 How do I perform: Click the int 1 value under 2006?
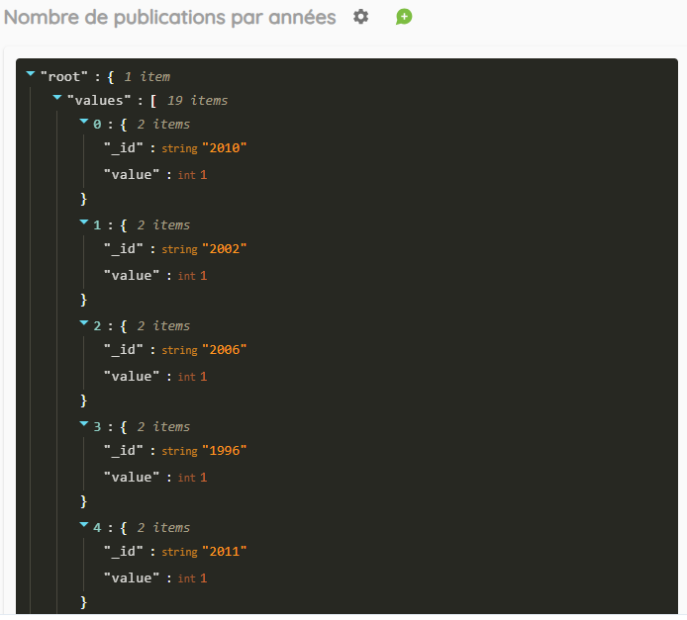point(203,377)
